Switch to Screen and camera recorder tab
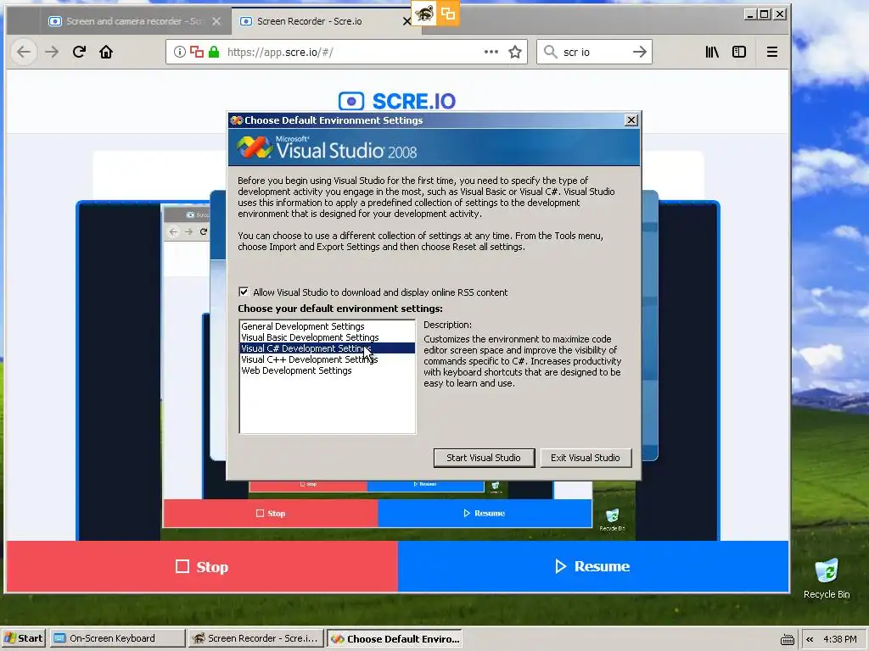The height and width of the screenshot is (651, 869). (x=134, y=21)
